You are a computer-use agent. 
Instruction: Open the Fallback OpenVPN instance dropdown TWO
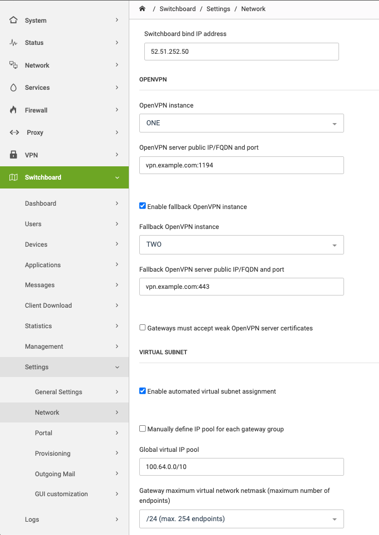pos(241,244)
